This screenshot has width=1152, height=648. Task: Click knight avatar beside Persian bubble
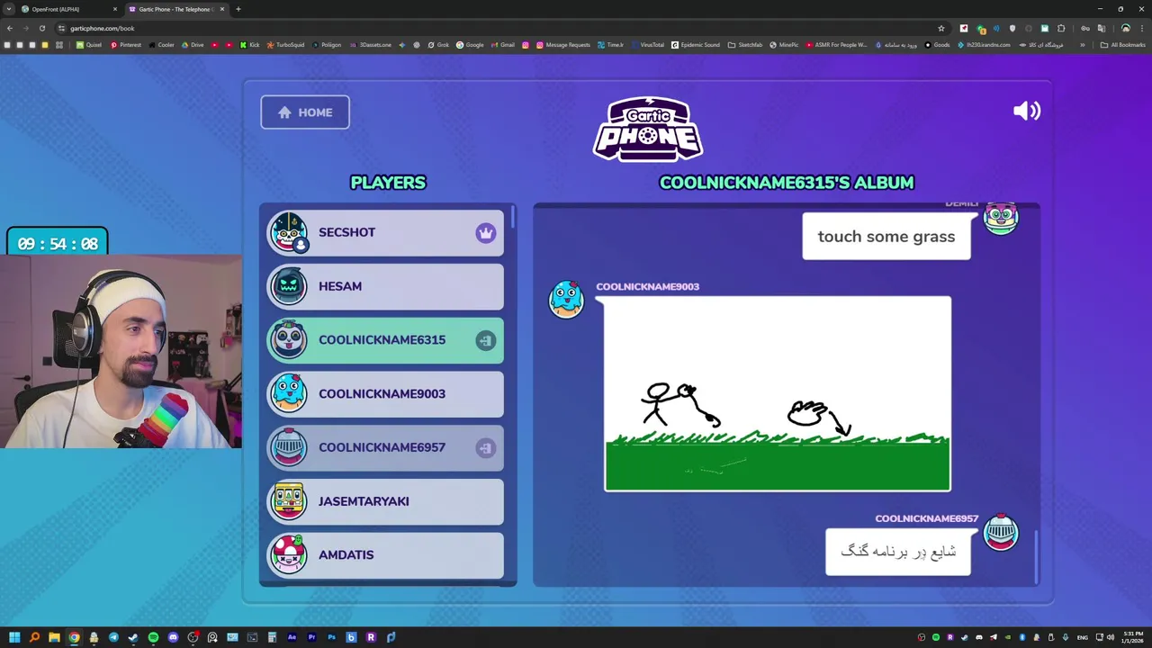coord(1001,532)
